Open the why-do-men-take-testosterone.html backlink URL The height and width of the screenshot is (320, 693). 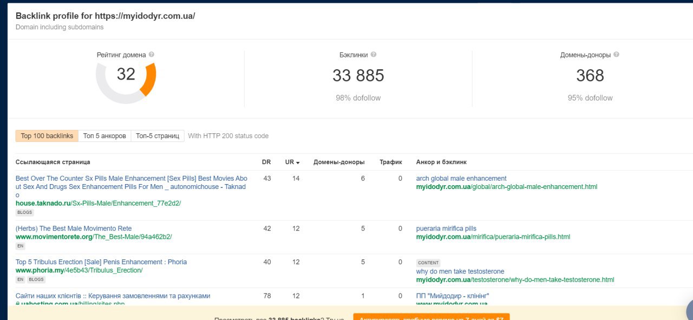tap(515, 280)
